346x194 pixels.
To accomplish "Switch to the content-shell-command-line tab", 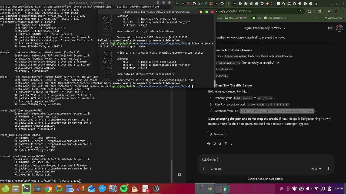I will [92, 7].
